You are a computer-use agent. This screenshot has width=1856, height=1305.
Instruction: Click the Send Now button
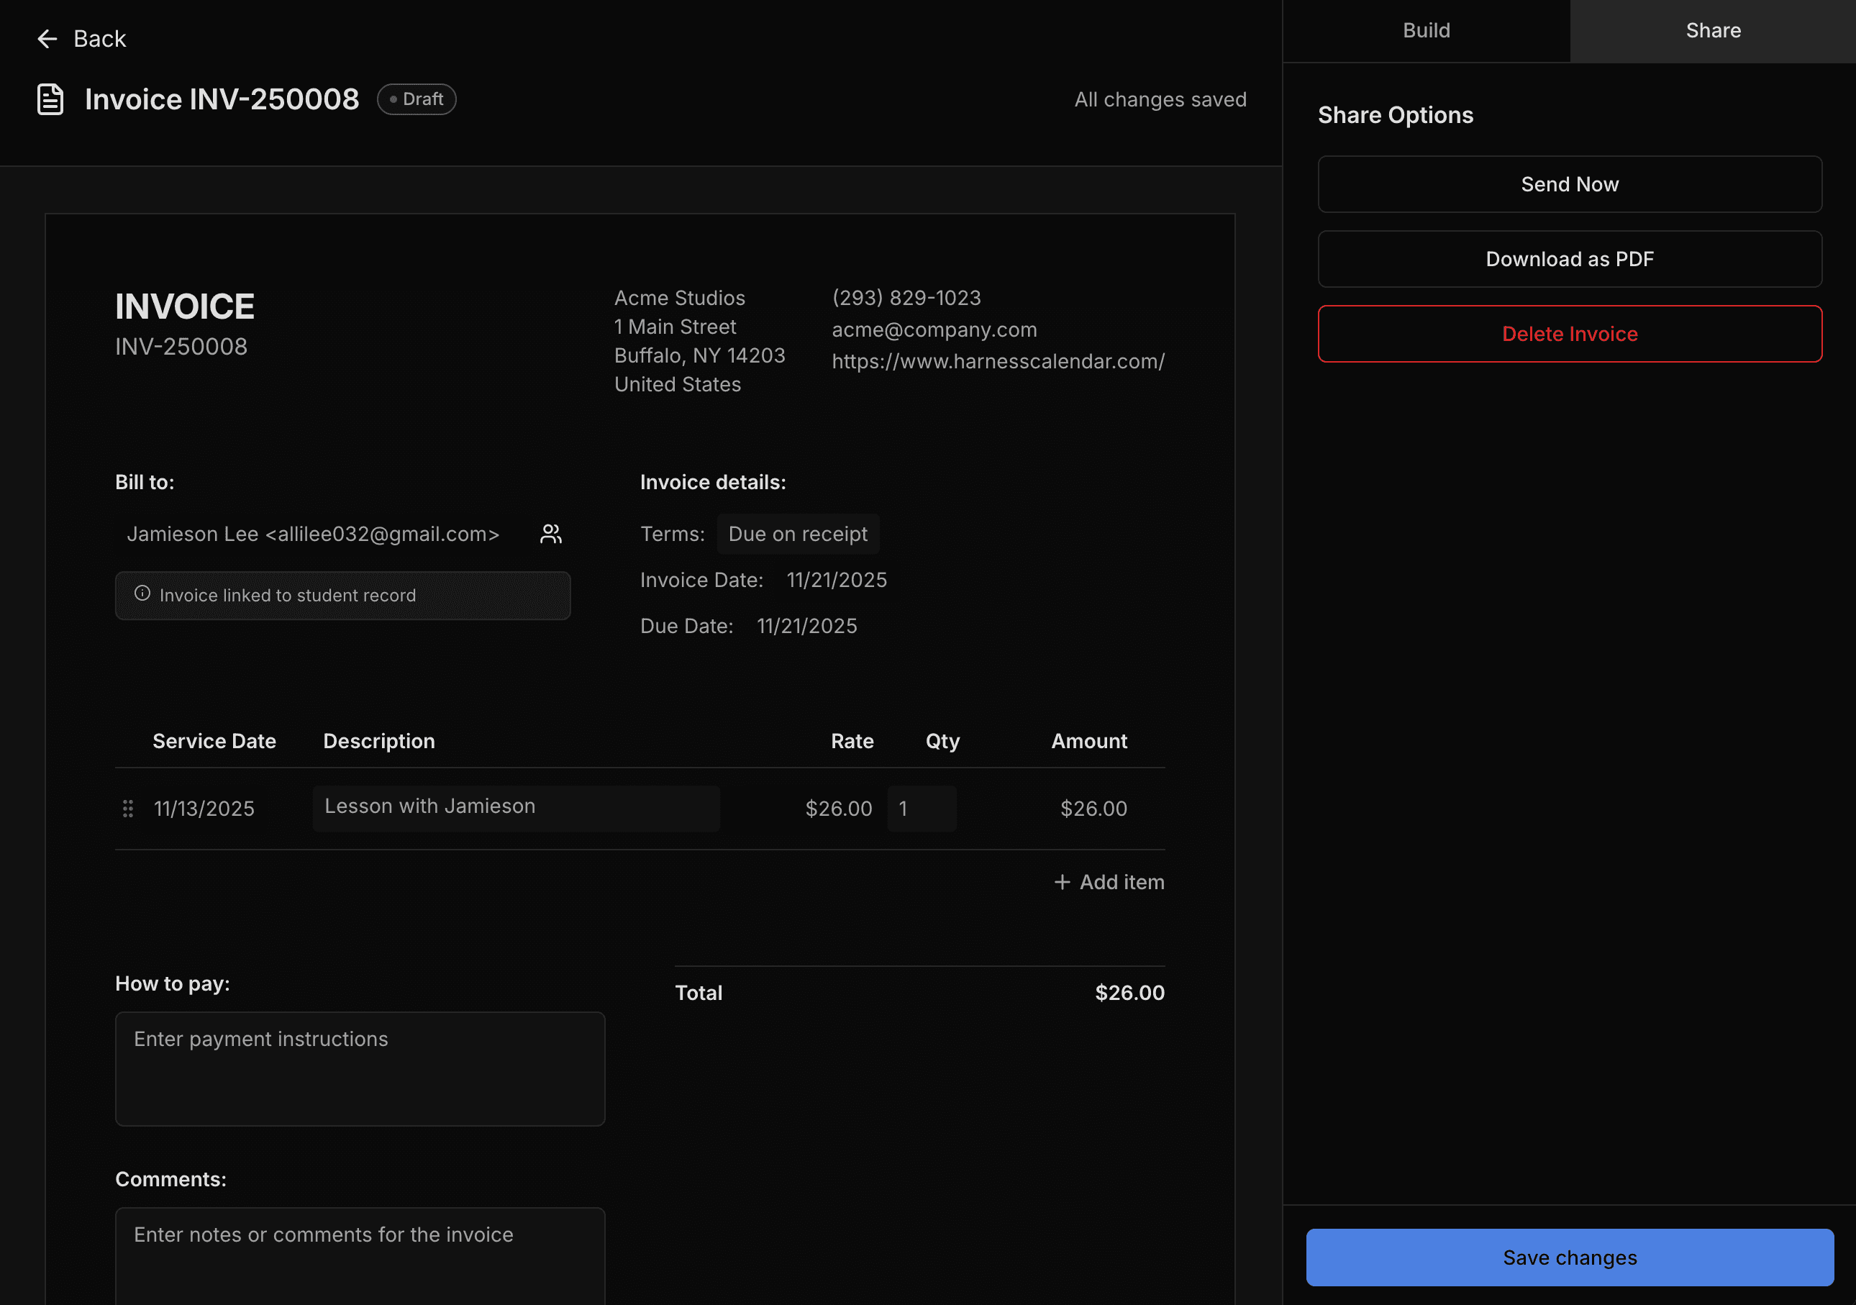tap(1569, 183)
